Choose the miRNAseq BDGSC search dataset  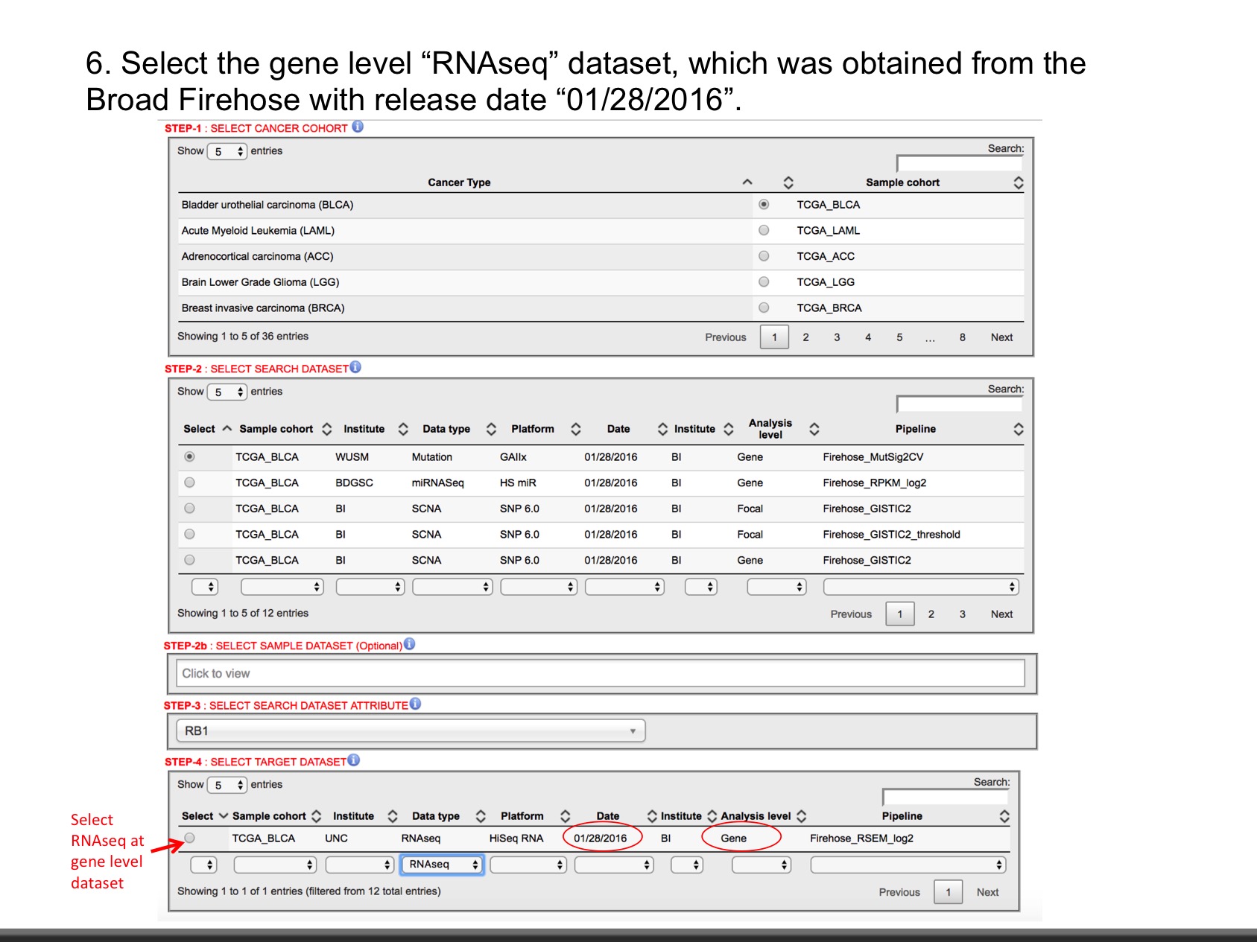click(190, 483)
